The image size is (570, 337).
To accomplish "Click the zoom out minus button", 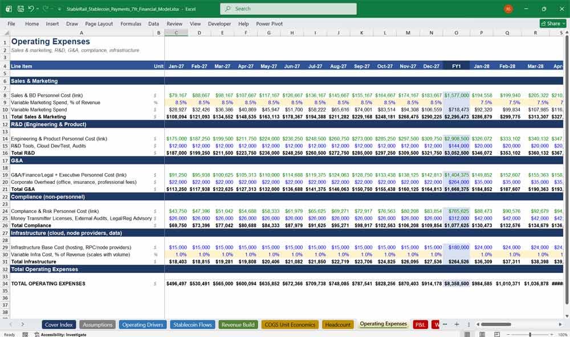I will 508,334.
